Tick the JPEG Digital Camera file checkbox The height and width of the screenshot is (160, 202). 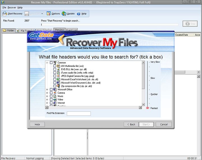pyautogui.click(x=55, y=76)
